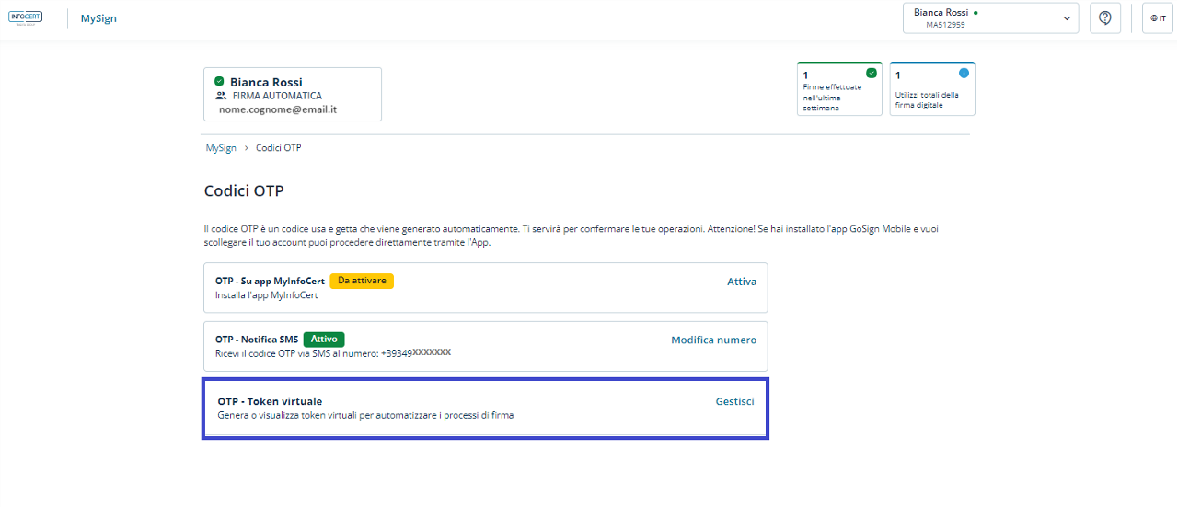The width and height of the screenshot is (1178, 507).
Task: Select the Codici OTP breadcrumb item
Action: tap(278, 148)
